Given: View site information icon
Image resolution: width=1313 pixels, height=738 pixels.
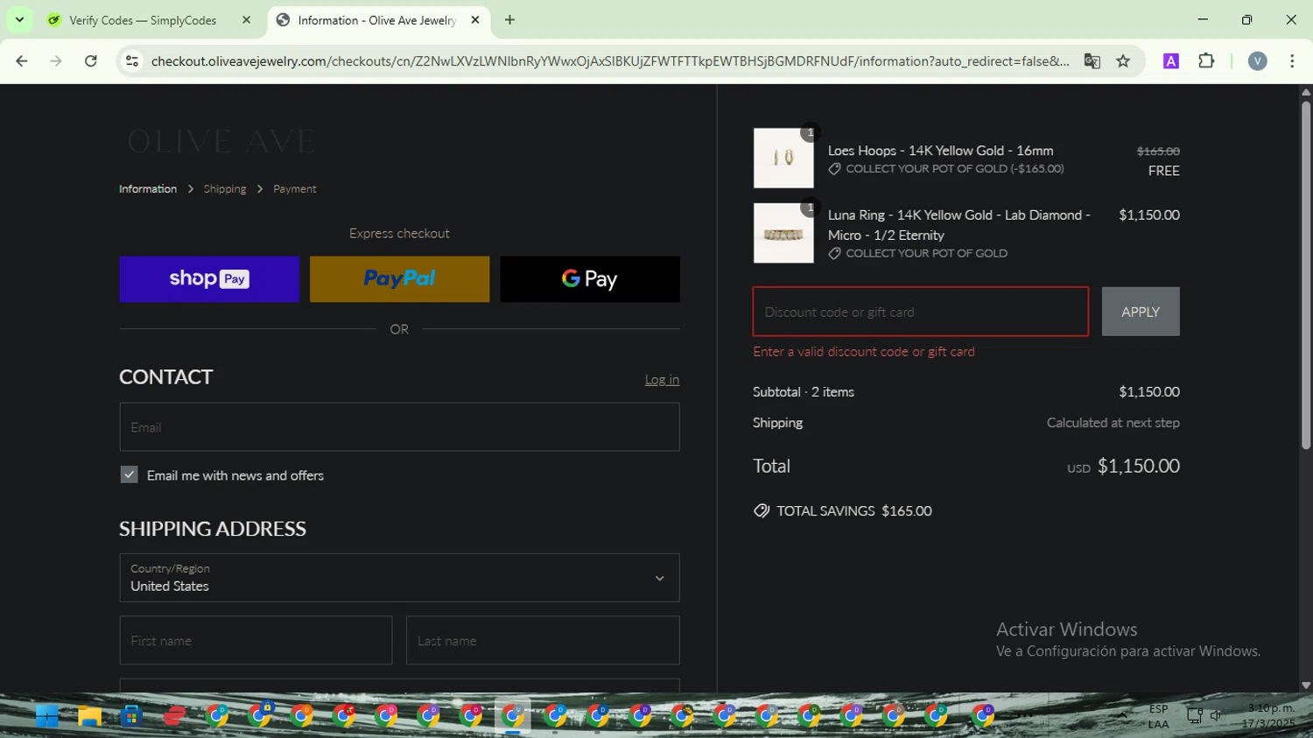Looking at the screenshot, I should coord(132,60).
